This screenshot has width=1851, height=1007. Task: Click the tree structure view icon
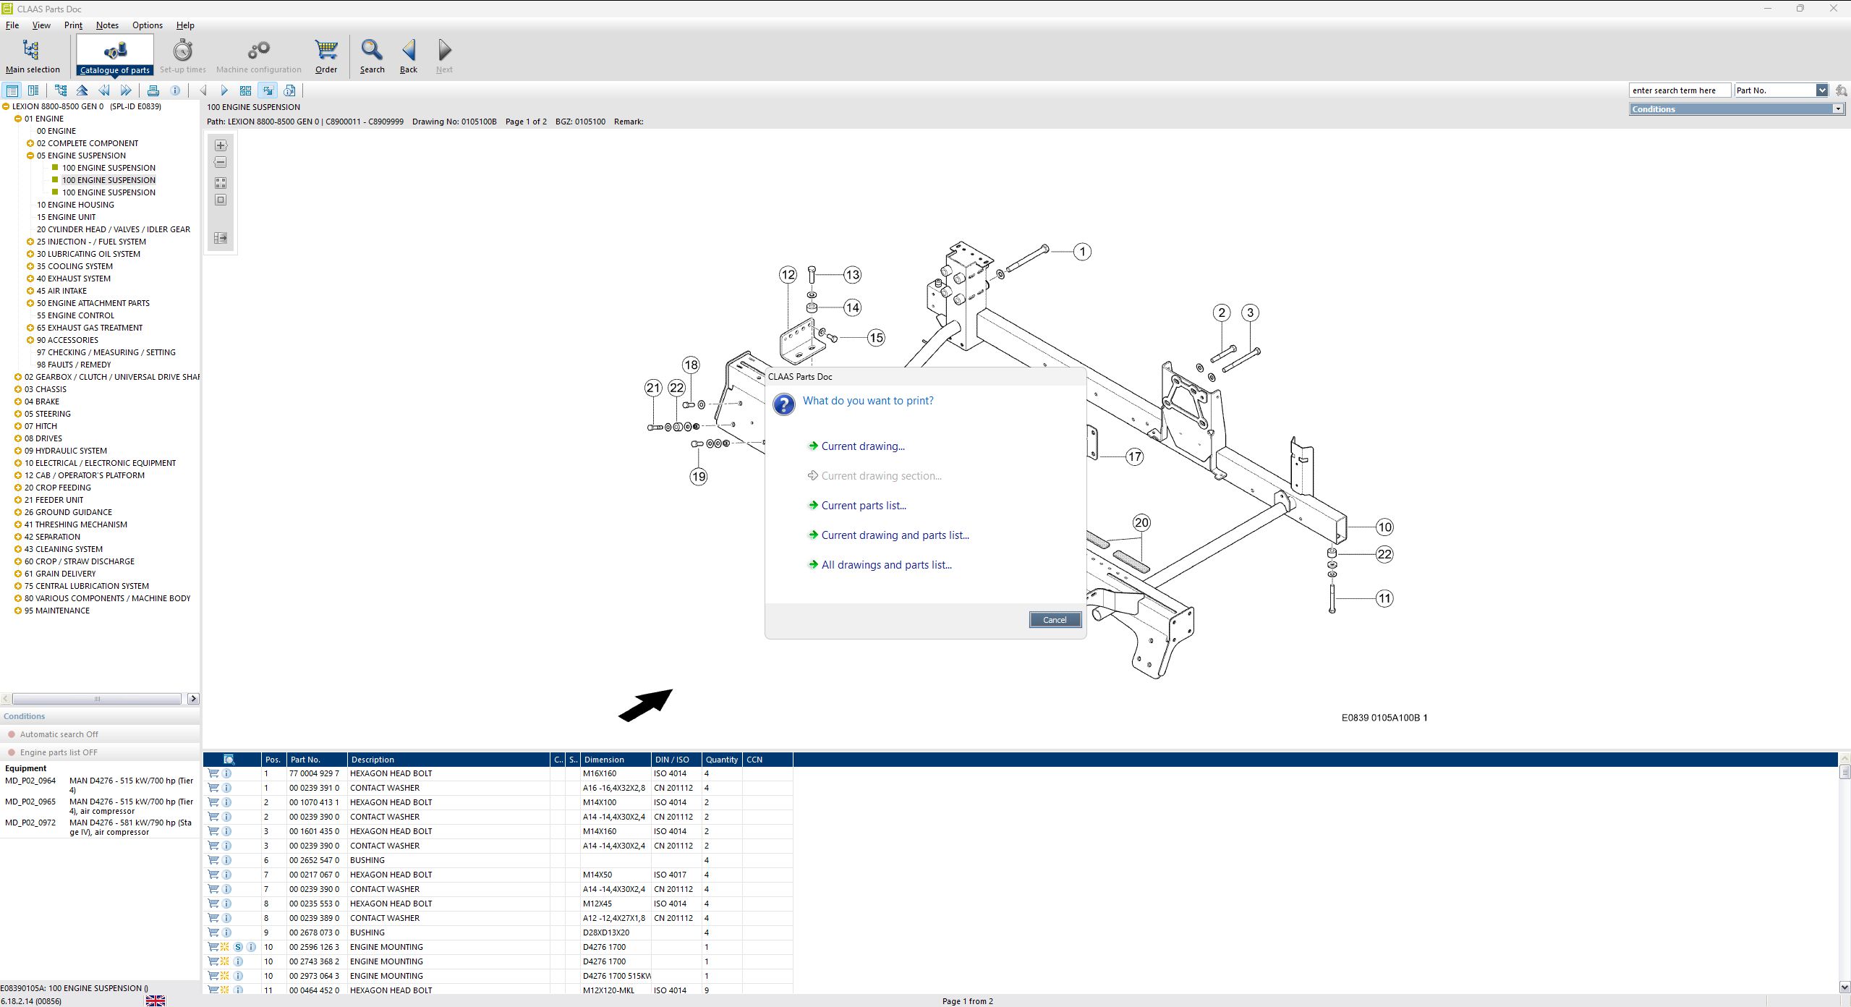coord(61,90)
